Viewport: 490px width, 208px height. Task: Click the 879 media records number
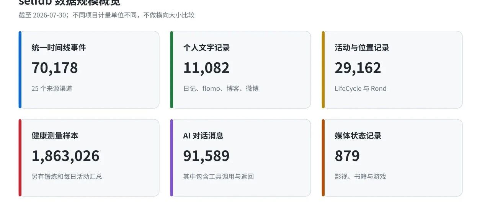tap(347, 156)
